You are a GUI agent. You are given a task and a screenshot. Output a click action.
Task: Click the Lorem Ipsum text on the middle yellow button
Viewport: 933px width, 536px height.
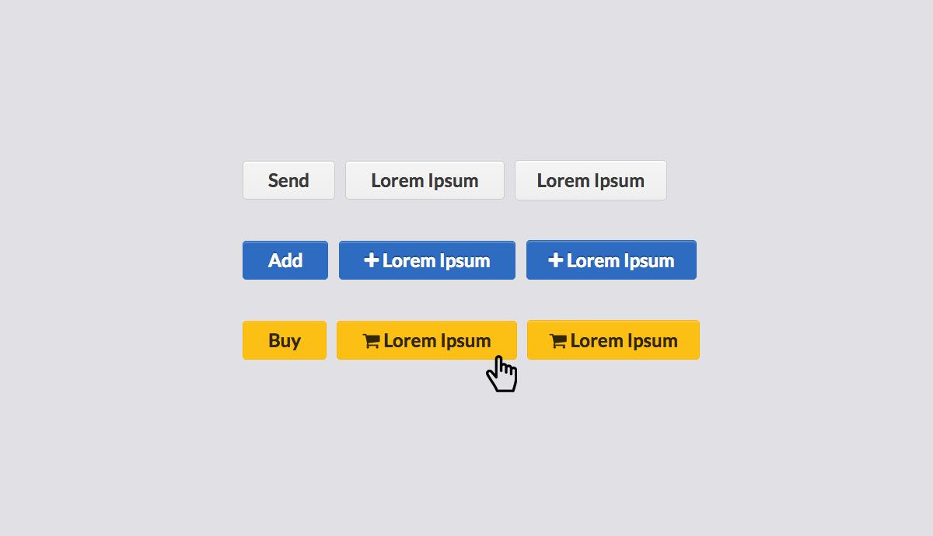click(437, 341)
